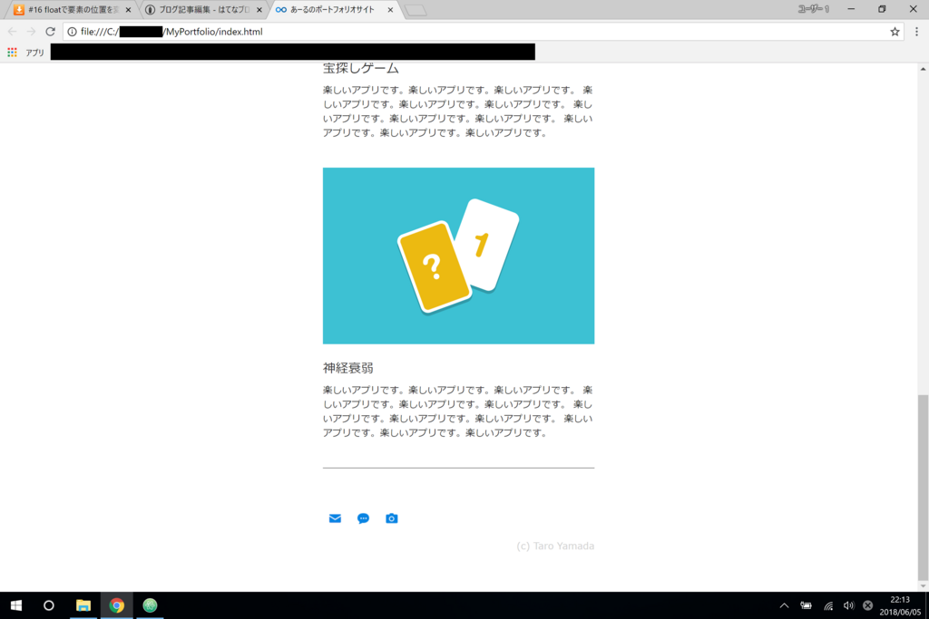Click the 神経衰弱 card game image

pyautogui.click(x=458, y=255)
